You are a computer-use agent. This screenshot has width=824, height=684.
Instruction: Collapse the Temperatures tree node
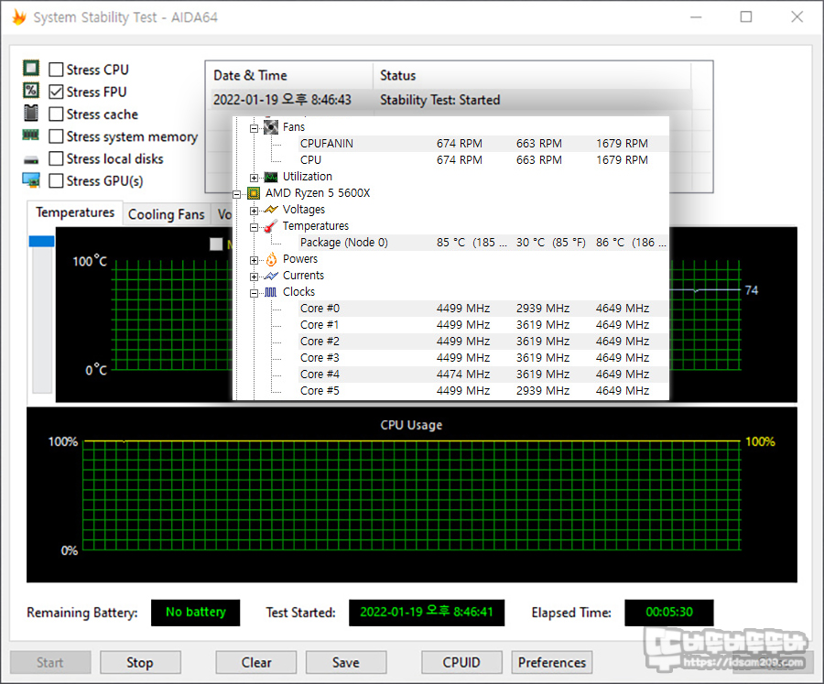254,227
